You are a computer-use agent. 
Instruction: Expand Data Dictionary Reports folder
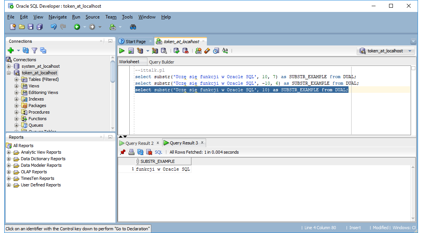click(x=8, y=159)
